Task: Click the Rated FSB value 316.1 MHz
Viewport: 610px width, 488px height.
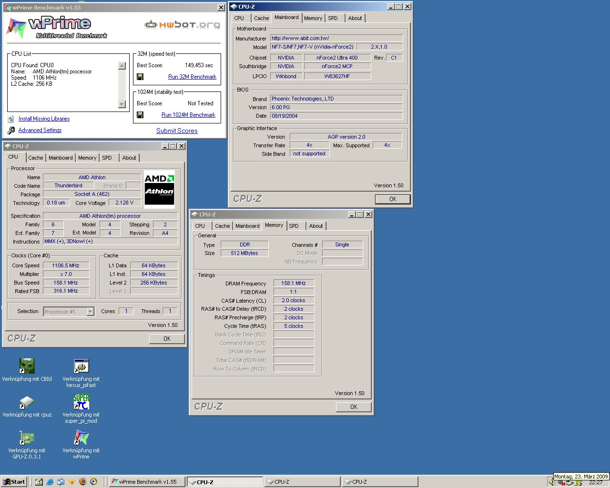Action: (66, 291)
